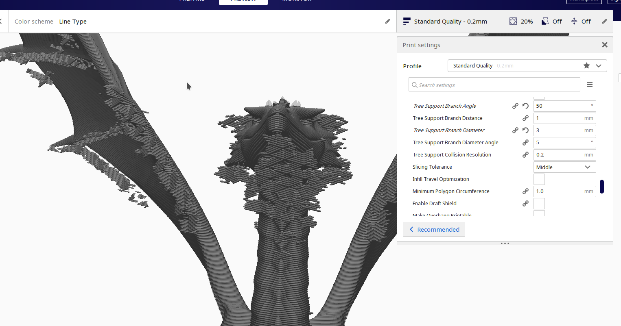Click the support icon showing Off

[x=545, y=21]
